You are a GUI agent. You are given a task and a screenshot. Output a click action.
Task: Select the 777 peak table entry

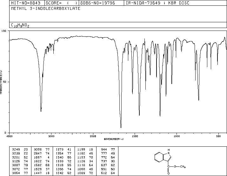pos(108,153)
